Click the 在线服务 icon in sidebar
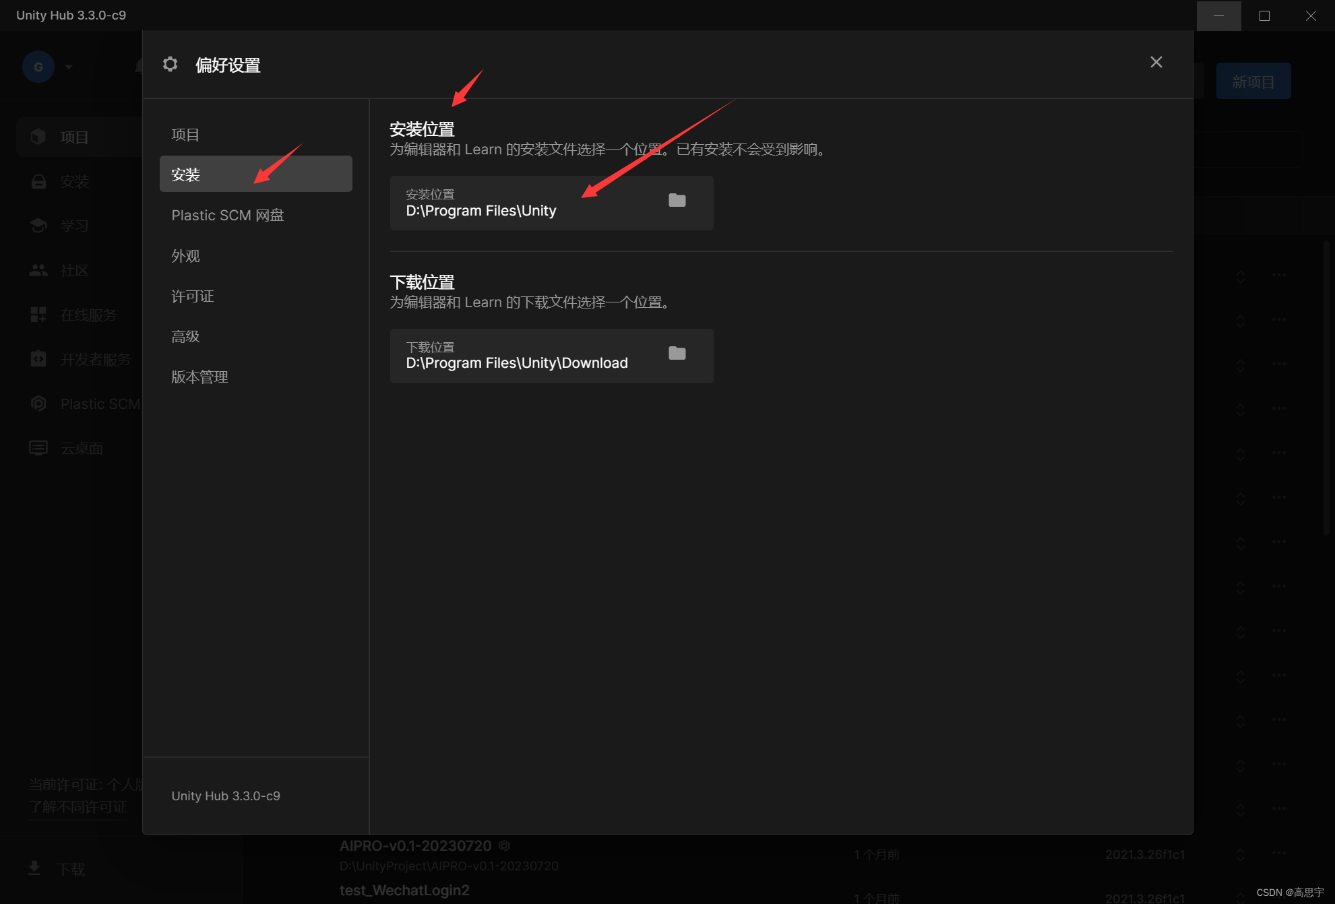Screen dimensions: 1335x904 pos(38,315)
